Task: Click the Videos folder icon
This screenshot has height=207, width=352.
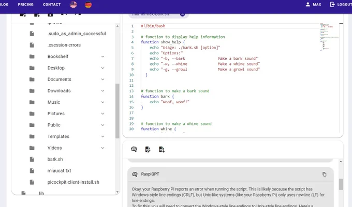Action: [32, 148]
